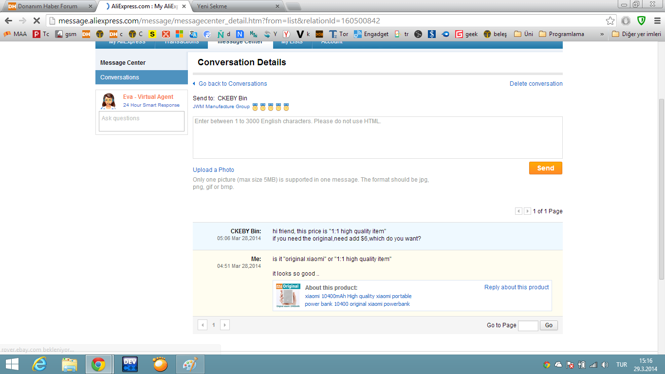The image size is (665, 374).
Task: Click Upload a Photo
Action: pos(213,170)
